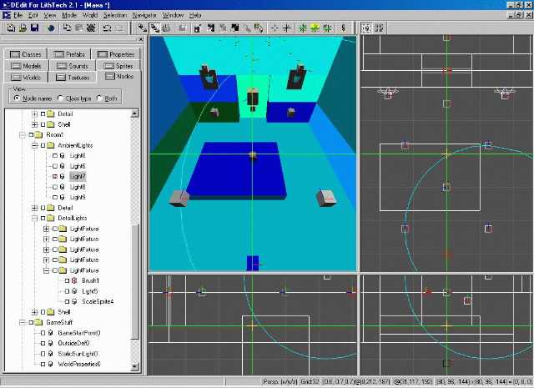Click the Open file toolbar icon
534x388 pixels.
point(23,28)
